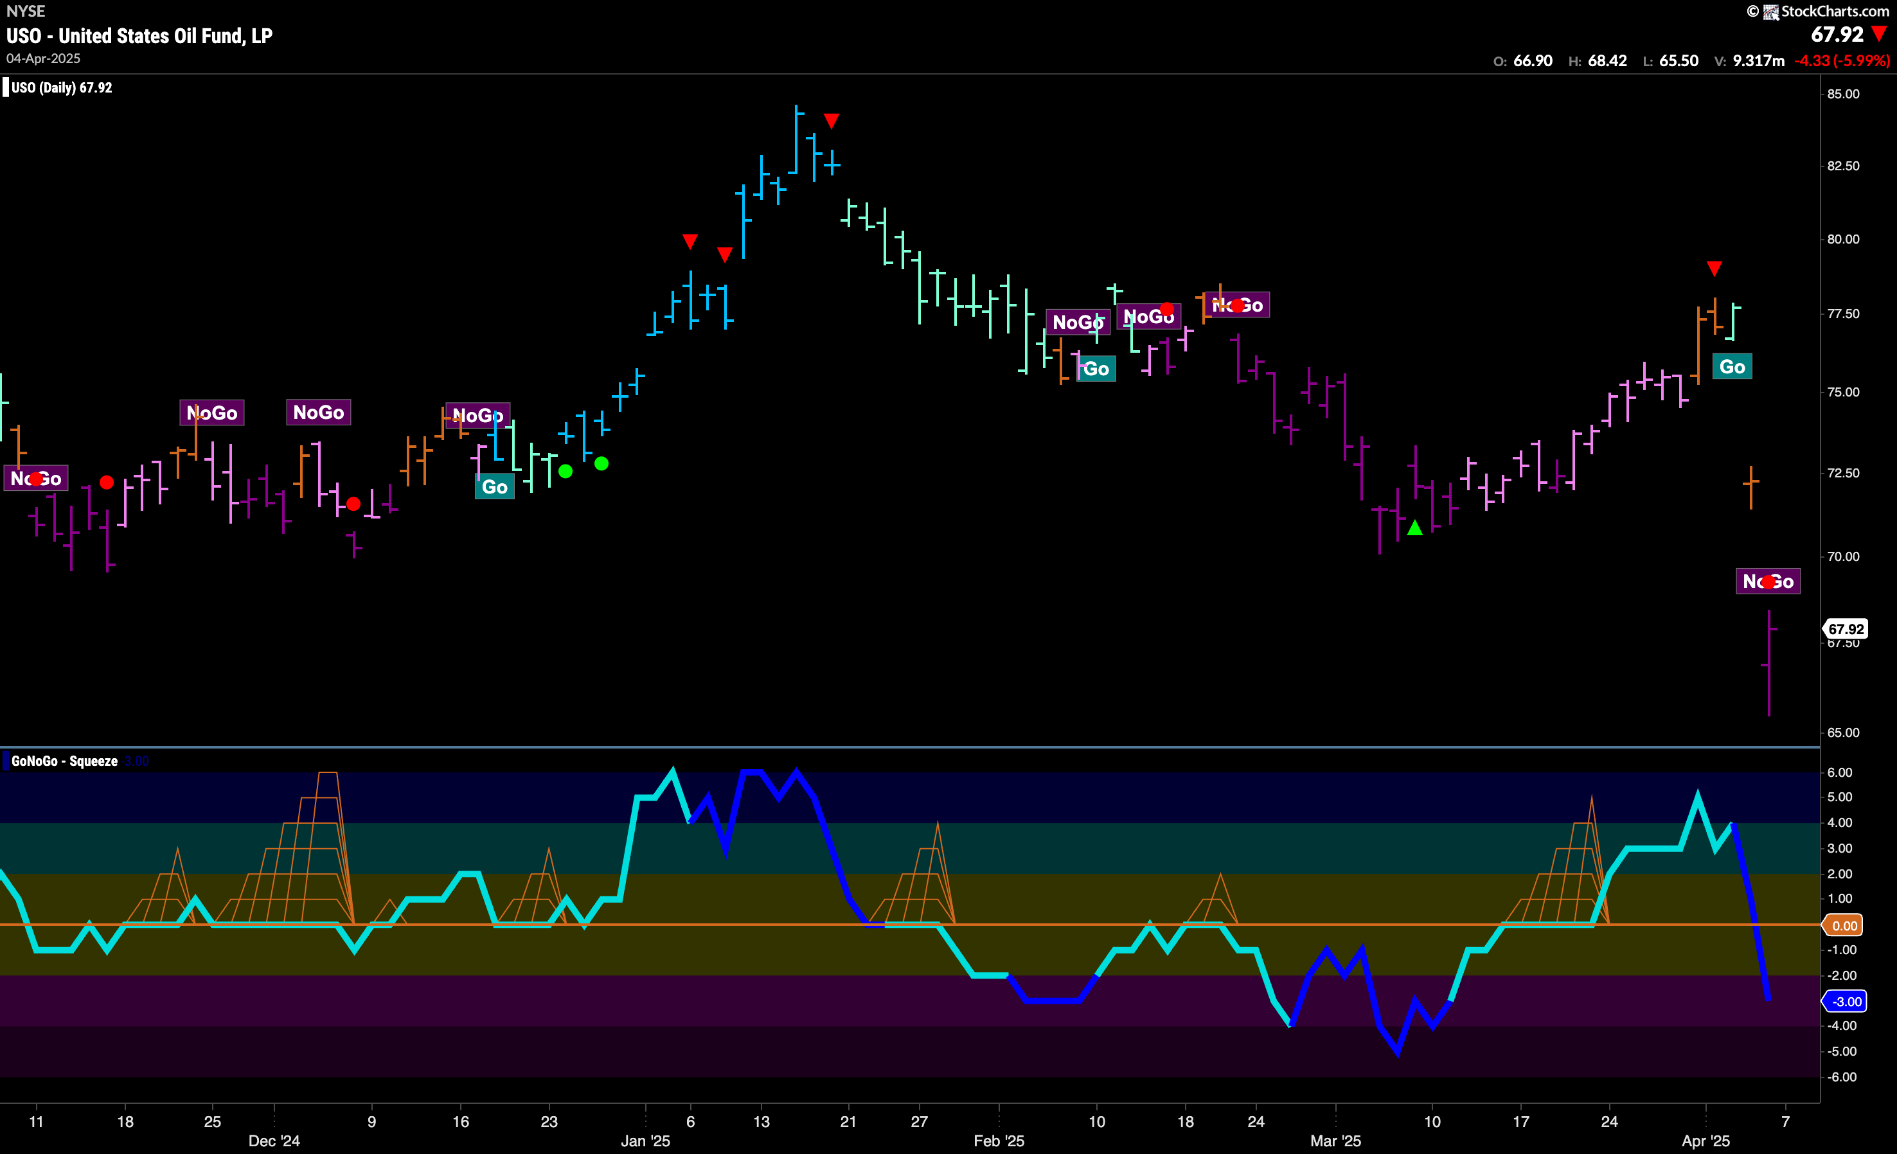Screen dimensions: 1897x1154
Task: Click the low value 'L: 65.50'
Action: click(1671, 61)
